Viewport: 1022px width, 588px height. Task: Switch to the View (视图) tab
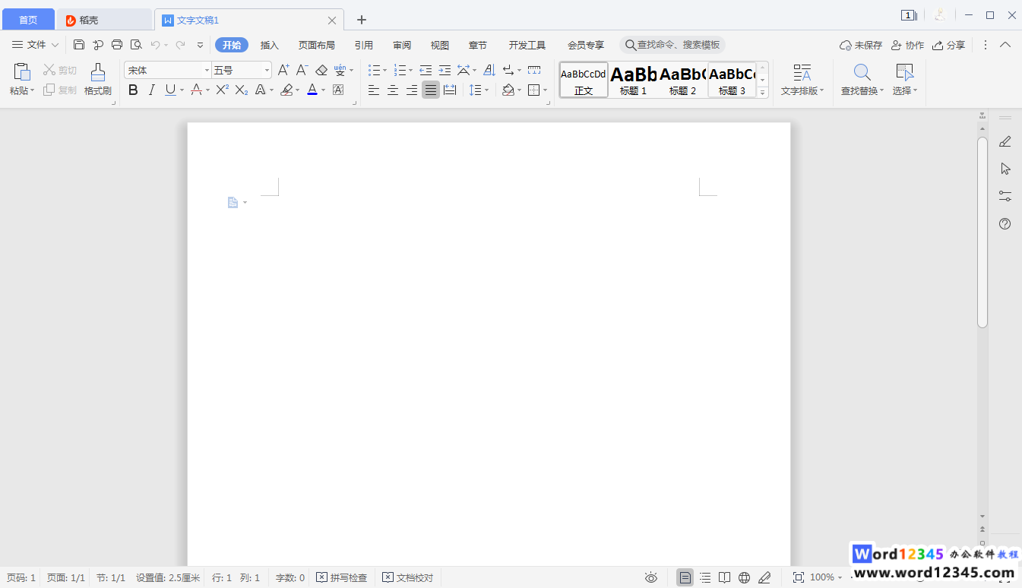(x=440, y=46)
